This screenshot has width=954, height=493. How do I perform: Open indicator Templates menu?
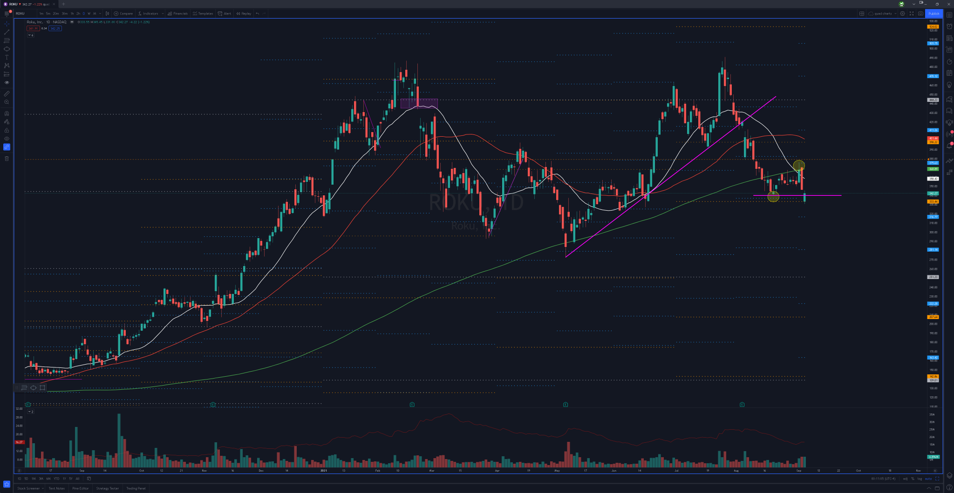point(203,13)
